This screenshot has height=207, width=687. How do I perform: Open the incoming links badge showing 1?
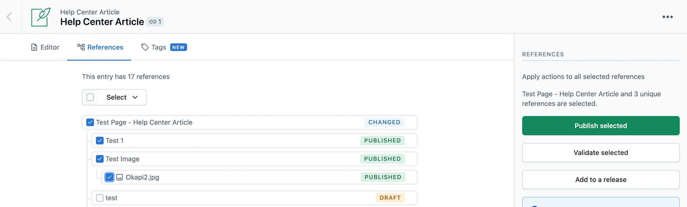(155, 22)
